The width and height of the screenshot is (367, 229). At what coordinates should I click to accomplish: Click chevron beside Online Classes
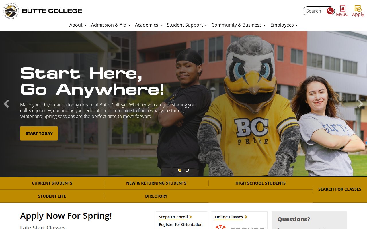click(x=246, y=217)
